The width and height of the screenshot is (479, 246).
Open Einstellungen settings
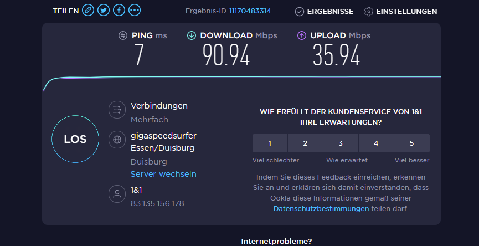400,11
